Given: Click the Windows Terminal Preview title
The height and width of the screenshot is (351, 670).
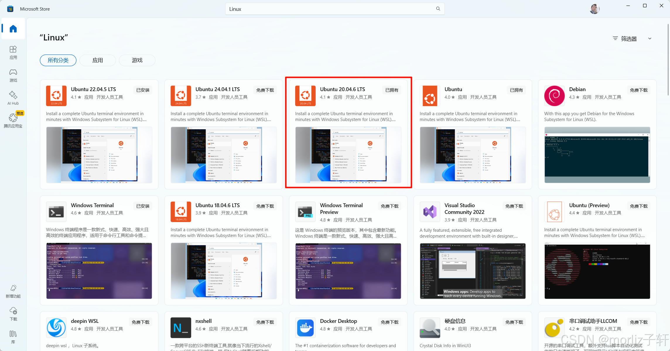Looking at the screenshot, I should 341,209.
